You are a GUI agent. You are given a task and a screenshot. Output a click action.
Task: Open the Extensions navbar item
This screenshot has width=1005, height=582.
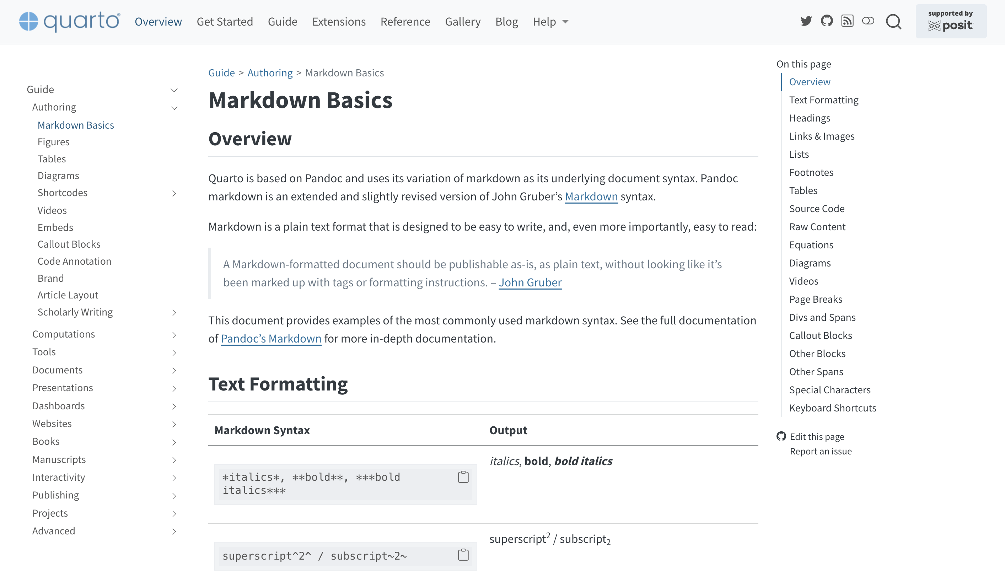click(339, 22)
